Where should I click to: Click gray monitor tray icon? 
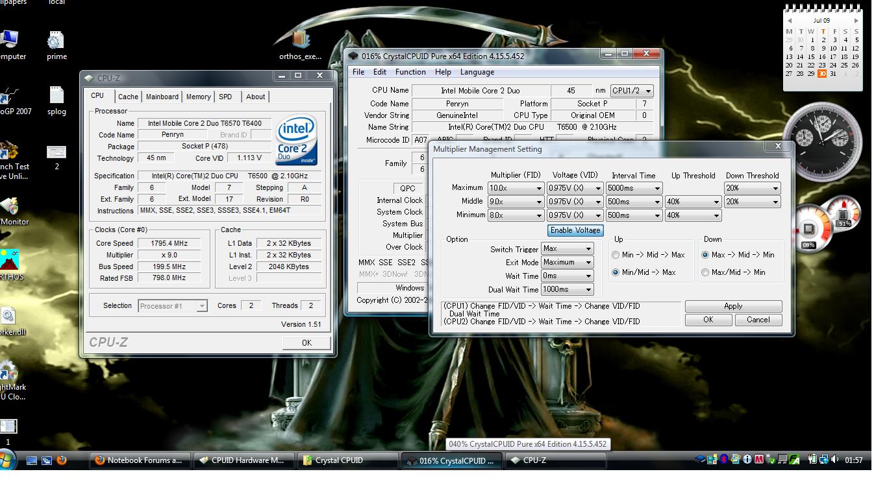(x=782, y=459)
